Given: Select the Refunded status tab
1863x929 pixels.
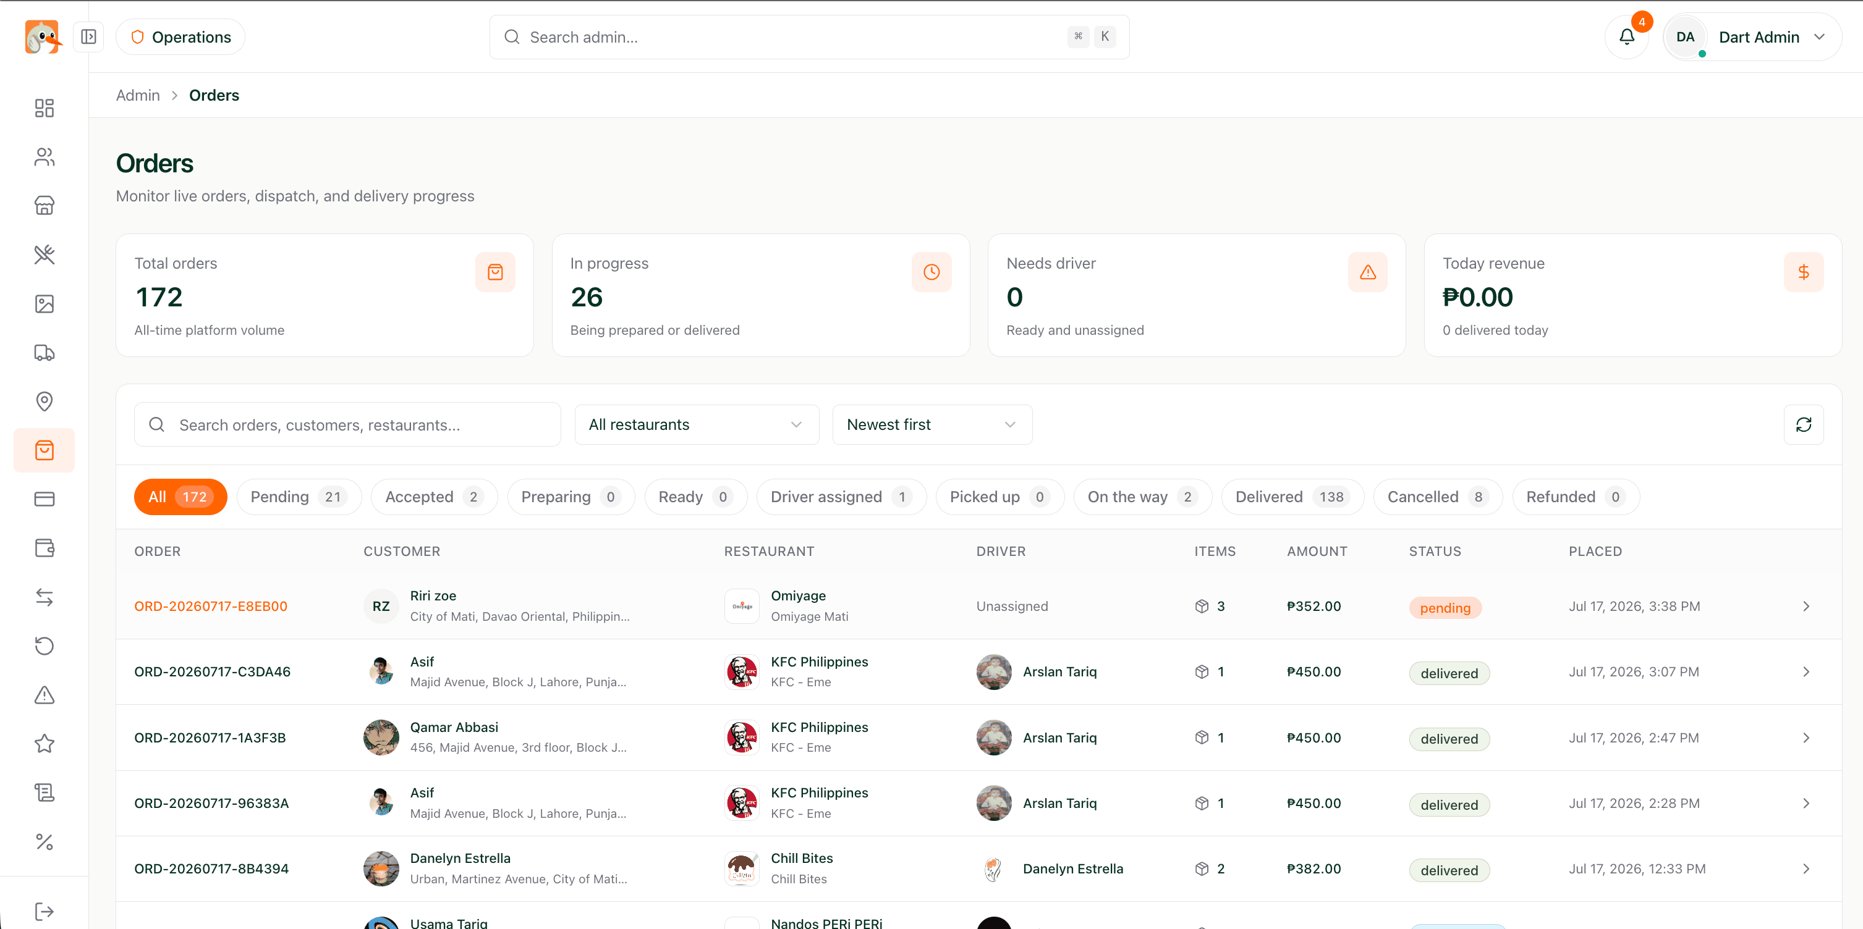Looking at the screenshot, I should pos(1575,497).
